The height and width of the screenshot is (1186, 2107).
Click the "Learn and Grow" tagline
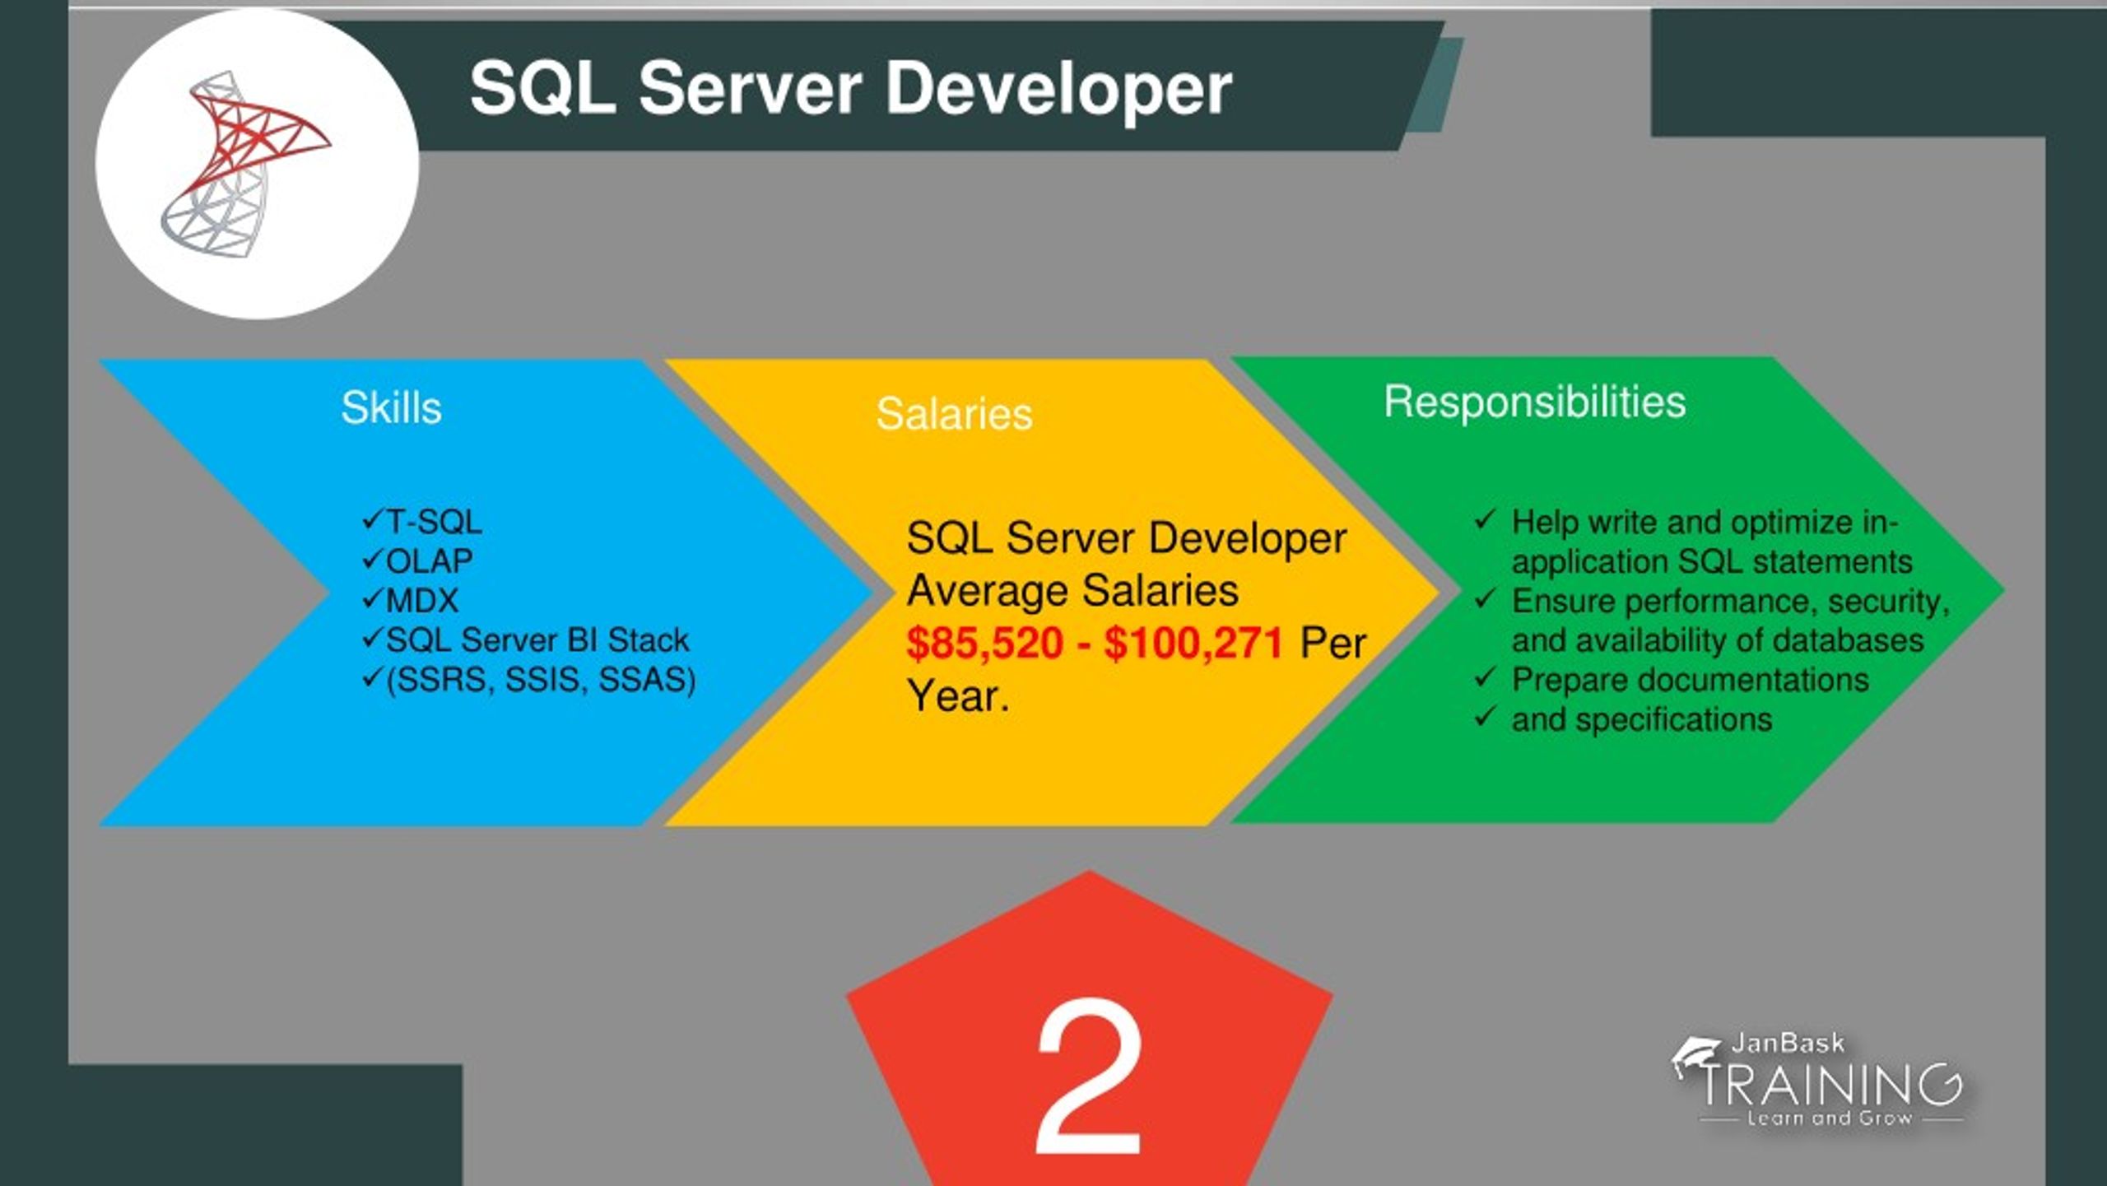pos(1829,1118)
